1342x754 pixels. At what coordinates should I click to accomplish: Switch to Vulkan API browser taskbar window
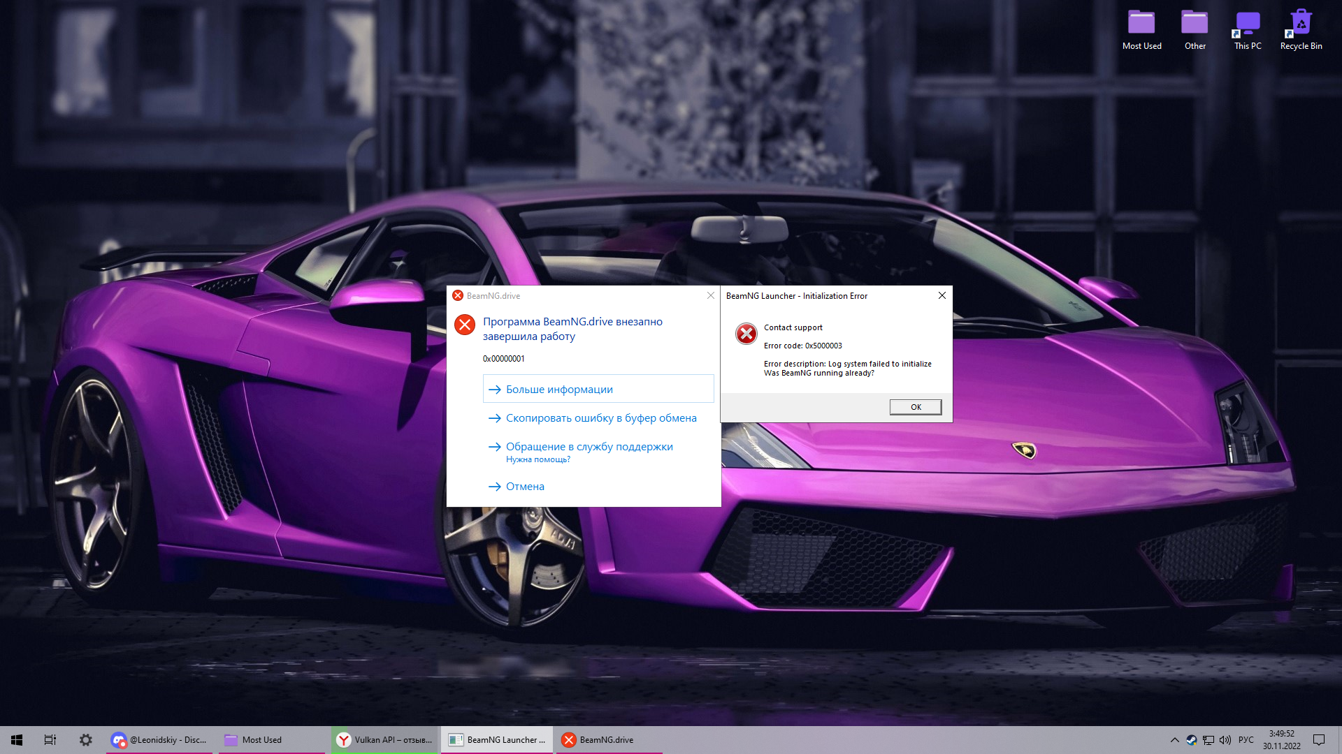(384, 740)
